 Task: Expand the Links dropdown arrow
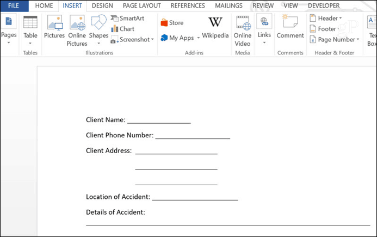point(264,43)
